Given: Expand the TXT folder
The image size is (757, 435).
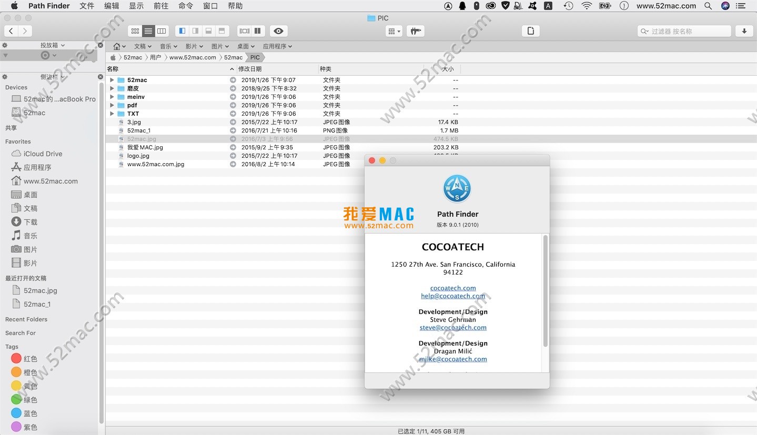Looking at the screenshot, I should pos(112,114).
